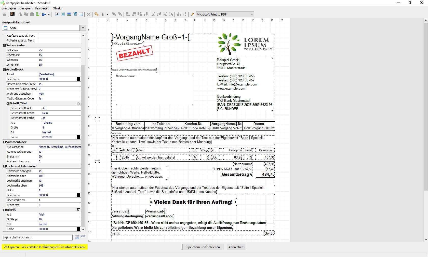
Task: Align objects left icon
Action: click(x=128, y=14)
